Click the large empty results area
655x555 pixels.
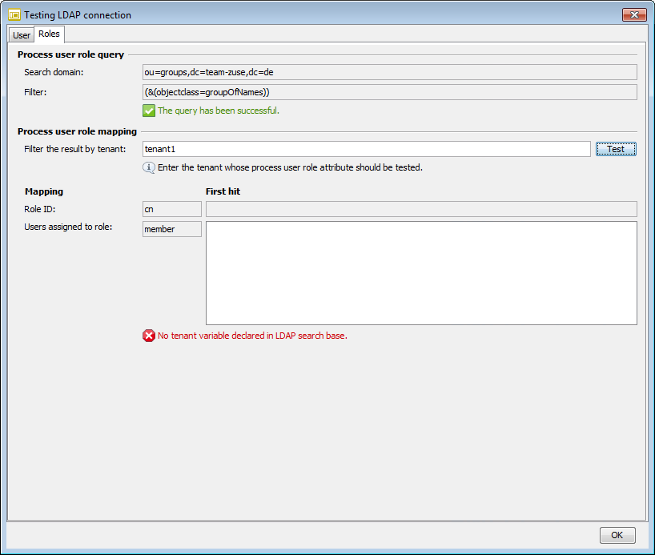[x=420, y=272]
